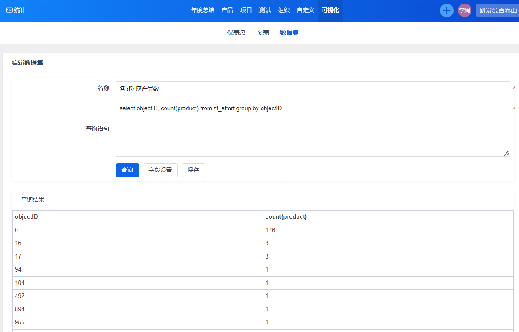This screenshot has width=519, height=332.
Task: Select the 数据集 tab
Action: pos(289,33)
